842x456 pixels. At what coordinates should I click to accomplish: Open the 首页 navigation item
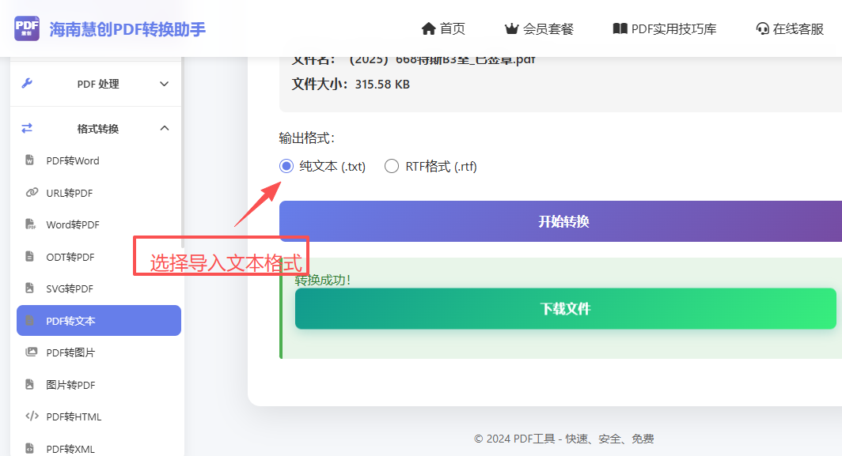click(x=443, y=29)
